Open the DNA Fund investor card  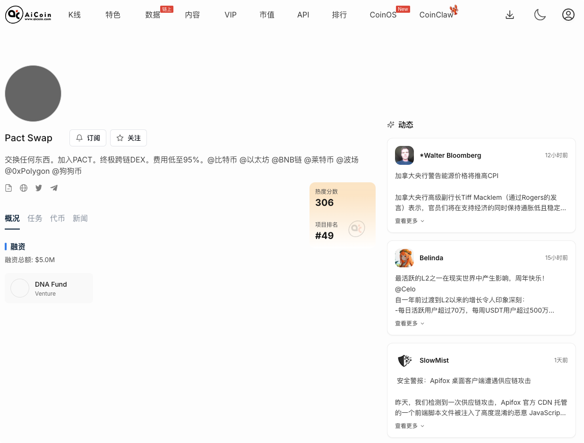49,288
